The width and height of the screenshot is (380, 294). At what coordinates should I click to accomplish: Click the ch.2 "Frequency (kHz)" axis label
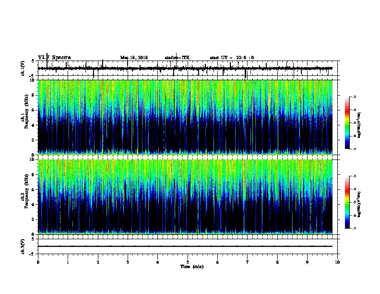[27, 191]
